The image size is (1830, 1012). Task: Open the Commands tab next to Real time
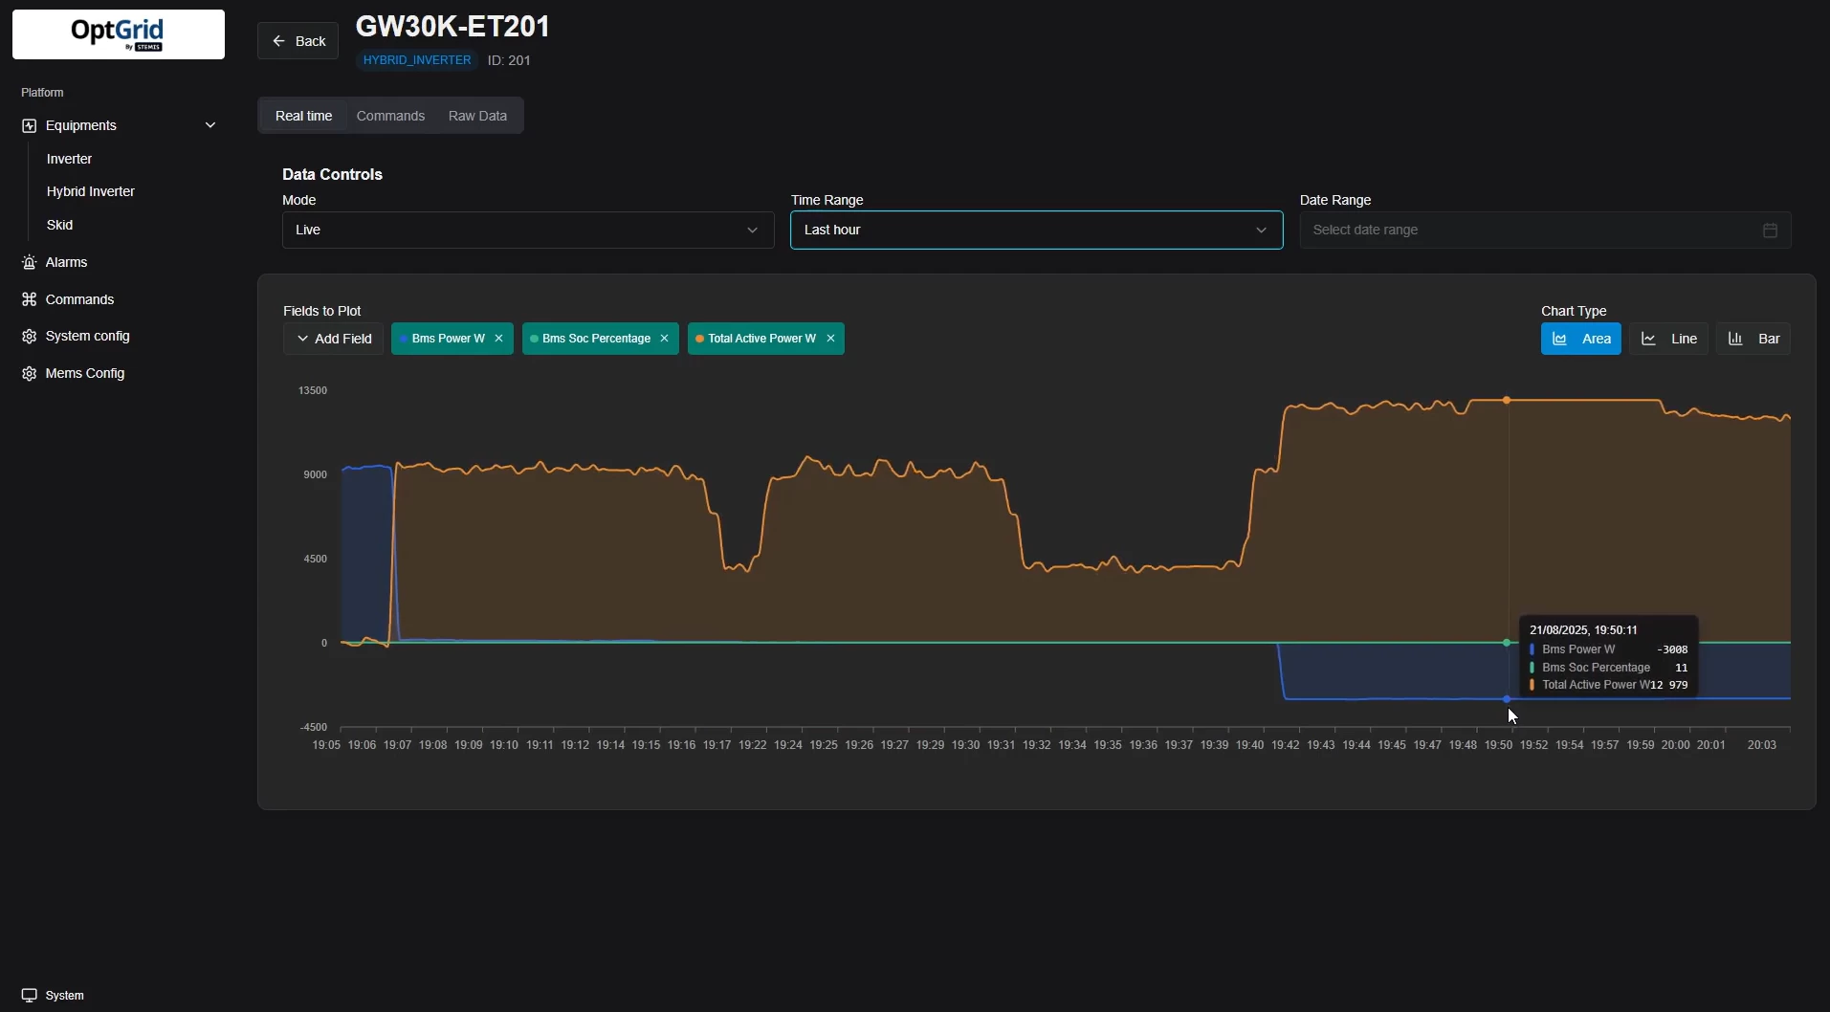click(390, 116)
